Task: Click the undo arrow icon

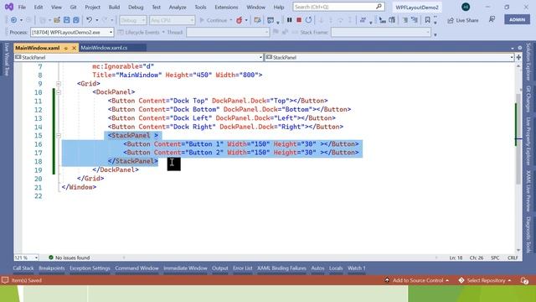Action: pos(90,20)
